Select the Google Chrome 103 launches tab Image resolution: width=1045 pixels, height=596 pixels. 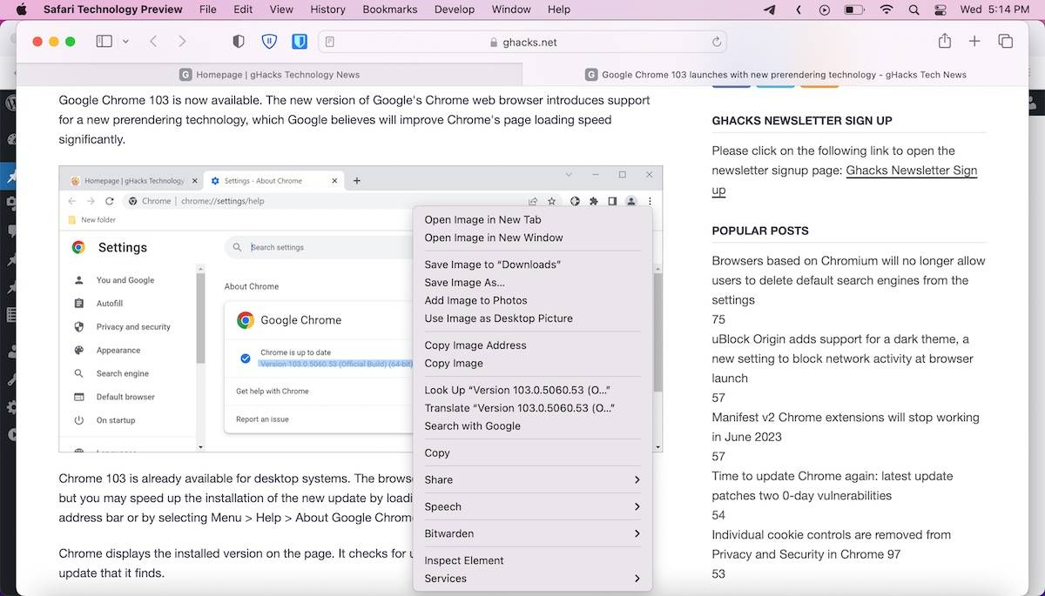[775, 75]
